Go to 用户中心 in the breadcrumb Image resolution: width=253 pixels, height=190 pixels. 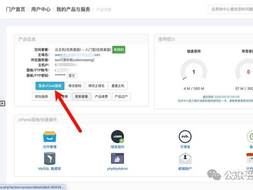41,9
